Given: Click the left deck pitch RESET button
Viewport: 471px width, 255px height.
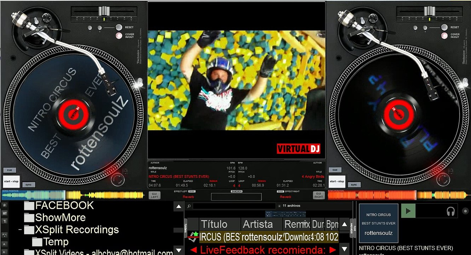Looking at the screenshot, I should (x=119, y=27).
